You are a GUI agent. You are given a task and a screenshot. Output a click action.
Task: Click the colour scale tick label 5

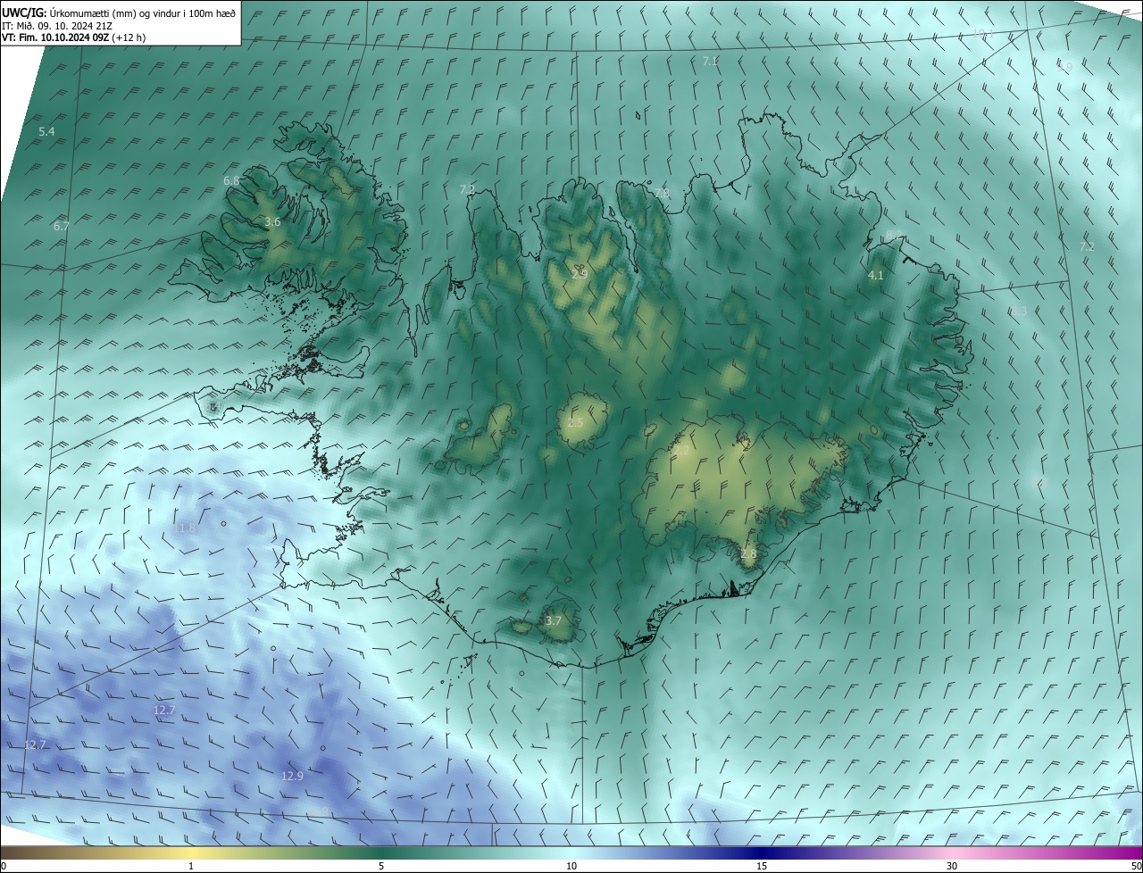381,866
